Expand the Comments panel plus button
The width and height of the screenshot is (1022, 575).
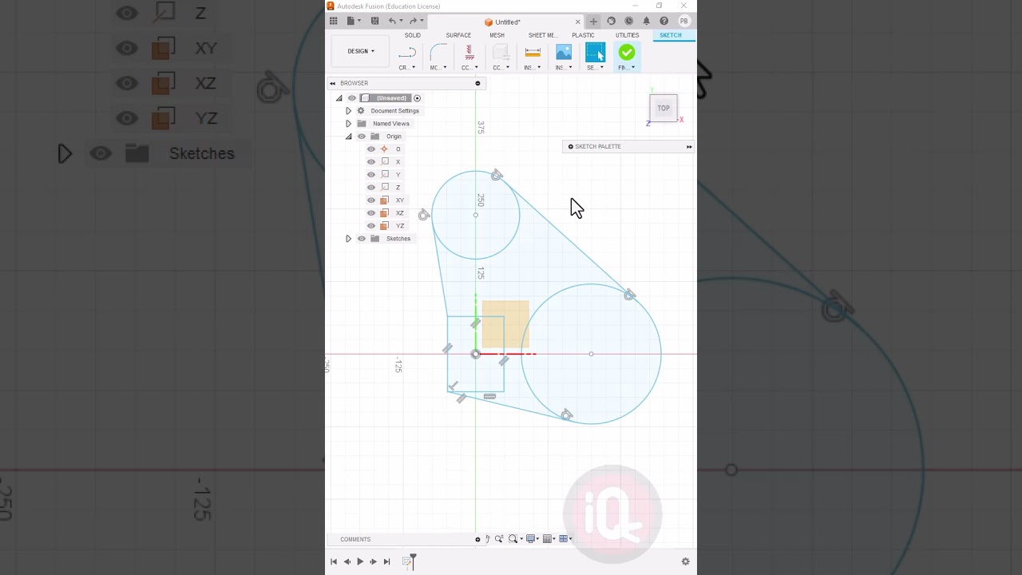tap(477, 539)
